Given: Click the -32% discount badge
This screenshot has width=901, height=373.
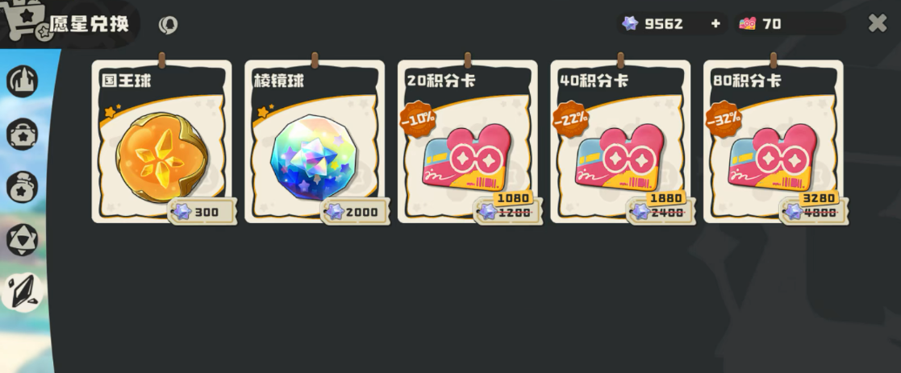Looking at the screenshot, I should click(x=724, y=118).
